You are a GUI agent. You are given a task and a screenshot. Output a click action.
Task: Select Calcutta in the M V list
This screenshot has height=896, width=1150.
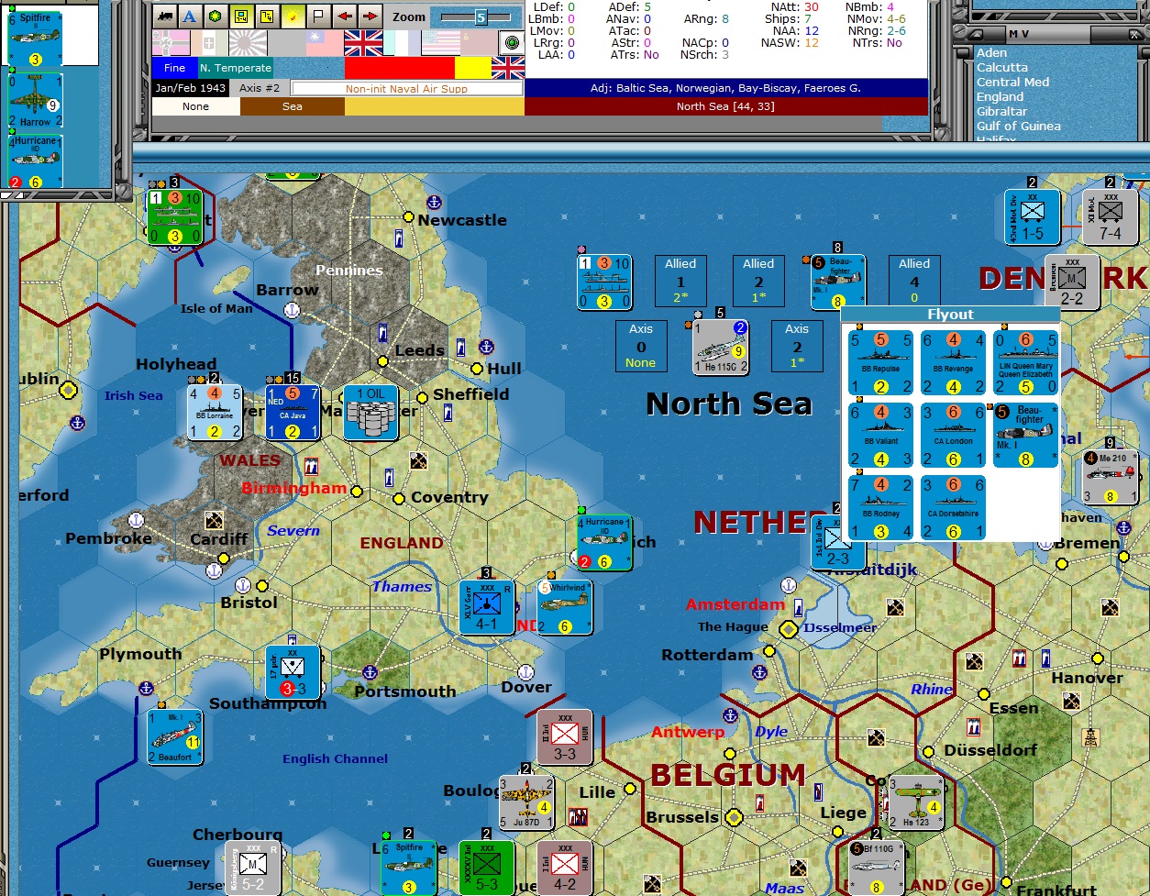pos(1001,67)
